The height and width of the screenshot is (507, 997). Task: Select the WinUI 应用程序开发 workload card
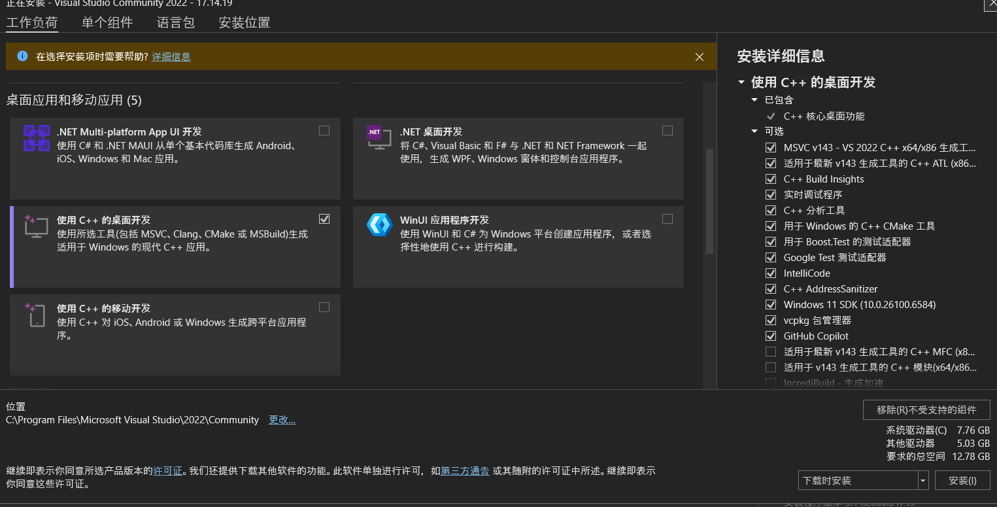(x=518, y=247)
